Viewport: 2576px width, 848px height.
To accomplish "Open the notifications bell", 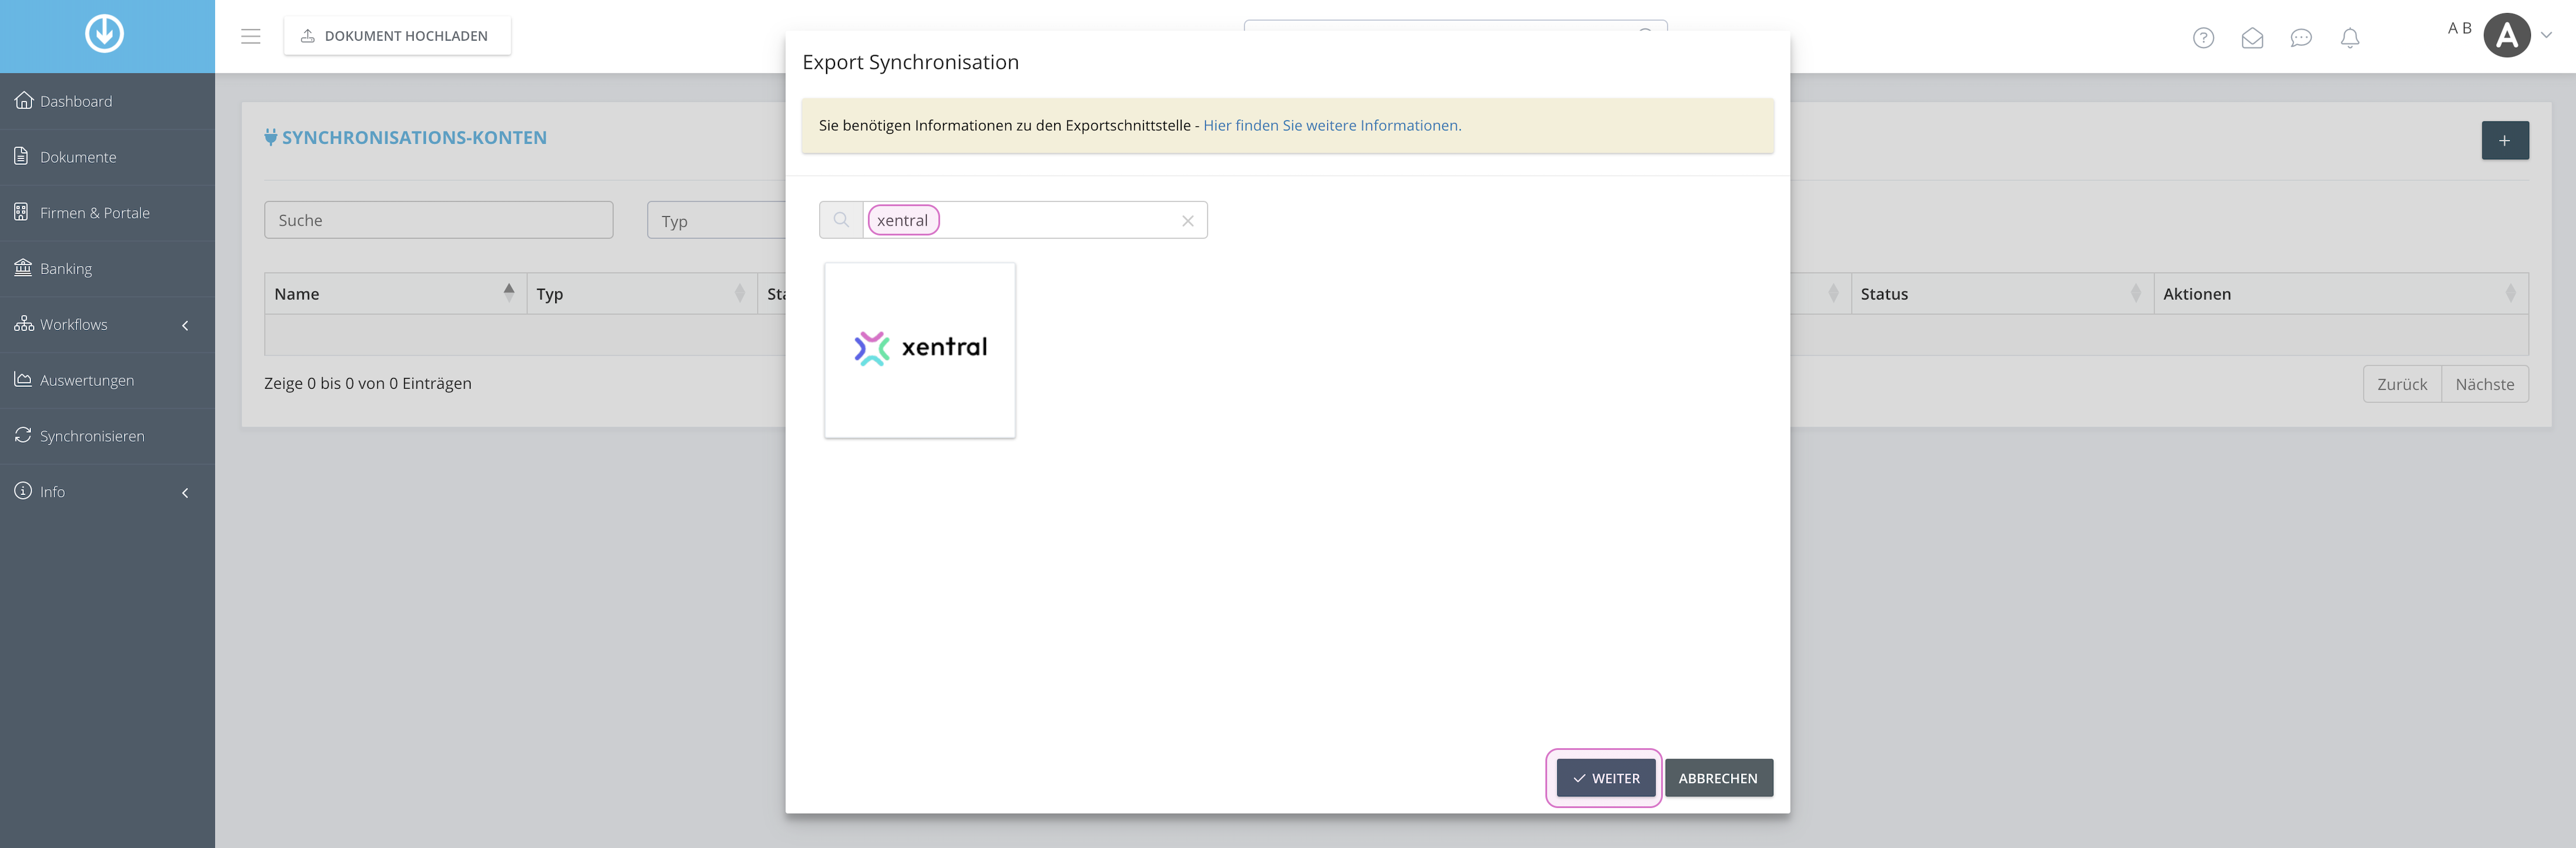I will pos(2350,38).
